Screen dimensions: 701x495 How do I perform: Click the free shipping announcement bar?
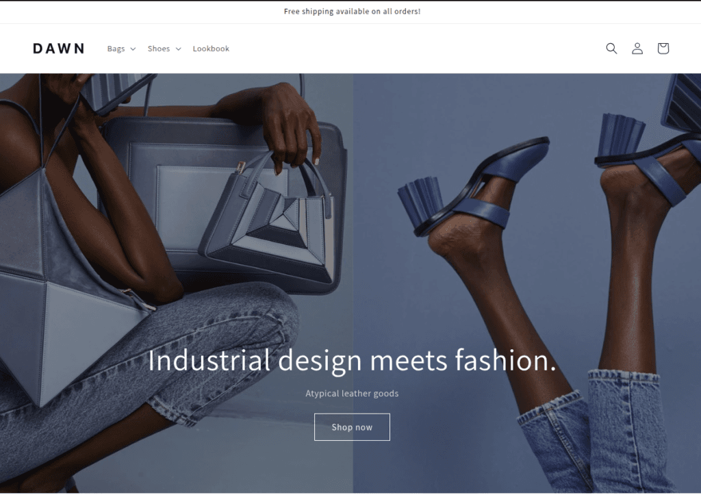point(352,12)
